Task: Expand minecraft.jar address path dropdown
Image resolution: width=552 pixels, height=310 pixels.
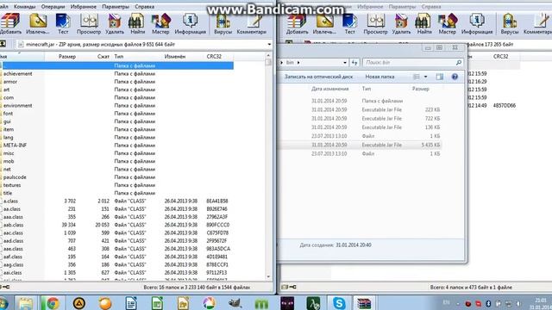Action: point(269,44)
